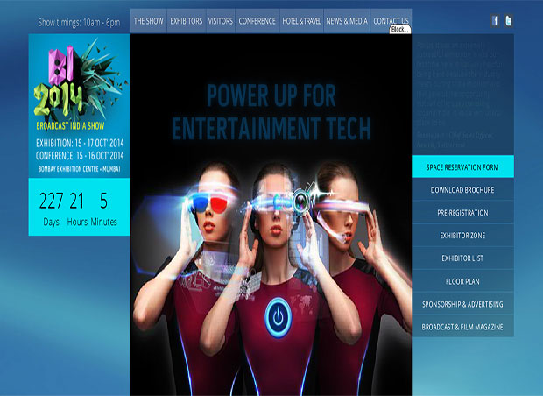Screen dimensions: 543x396
Task: Open the Twitter page icon
Action: 508,21
